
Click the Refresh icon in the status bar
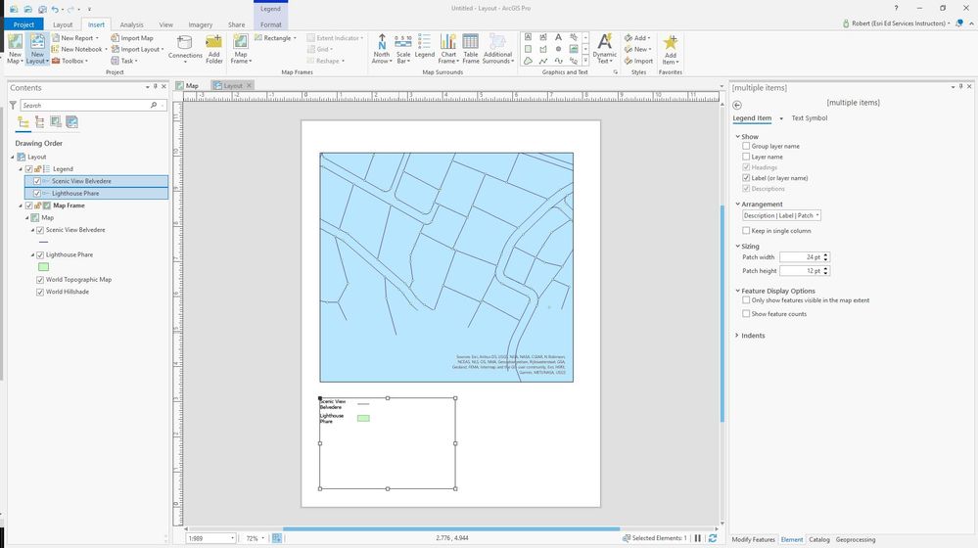tap(713, 538)
